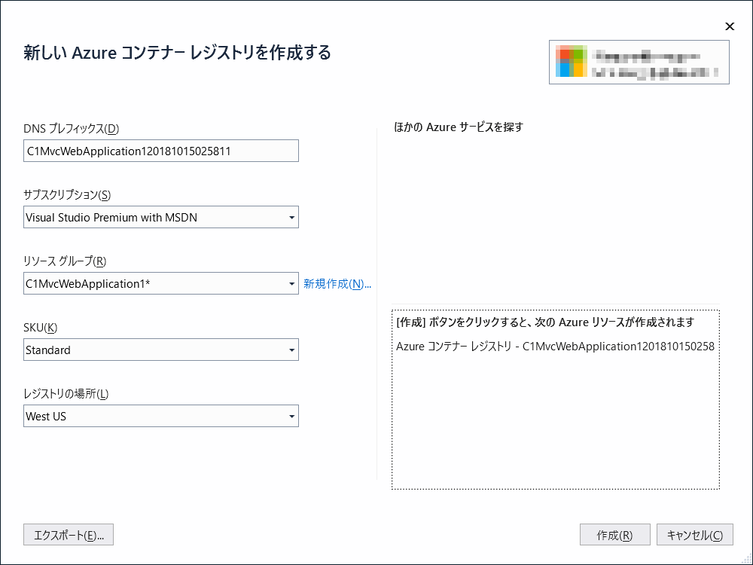This screenshot has height=565, width=753.
Task: Click the heading ほかの Azure サービスを探す
Action: 459,127
